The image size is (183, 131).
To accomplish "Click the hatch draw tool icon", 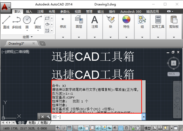I will coord(47,31).
